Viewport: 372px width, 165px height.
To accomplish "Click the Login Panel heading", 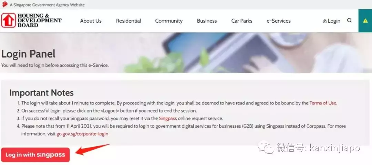I will click(x=28, y=54).
